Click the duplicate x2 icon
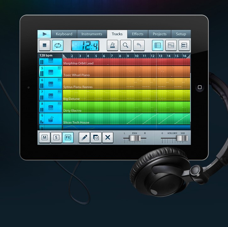228x227 pixels. click(x=96, y=138)
